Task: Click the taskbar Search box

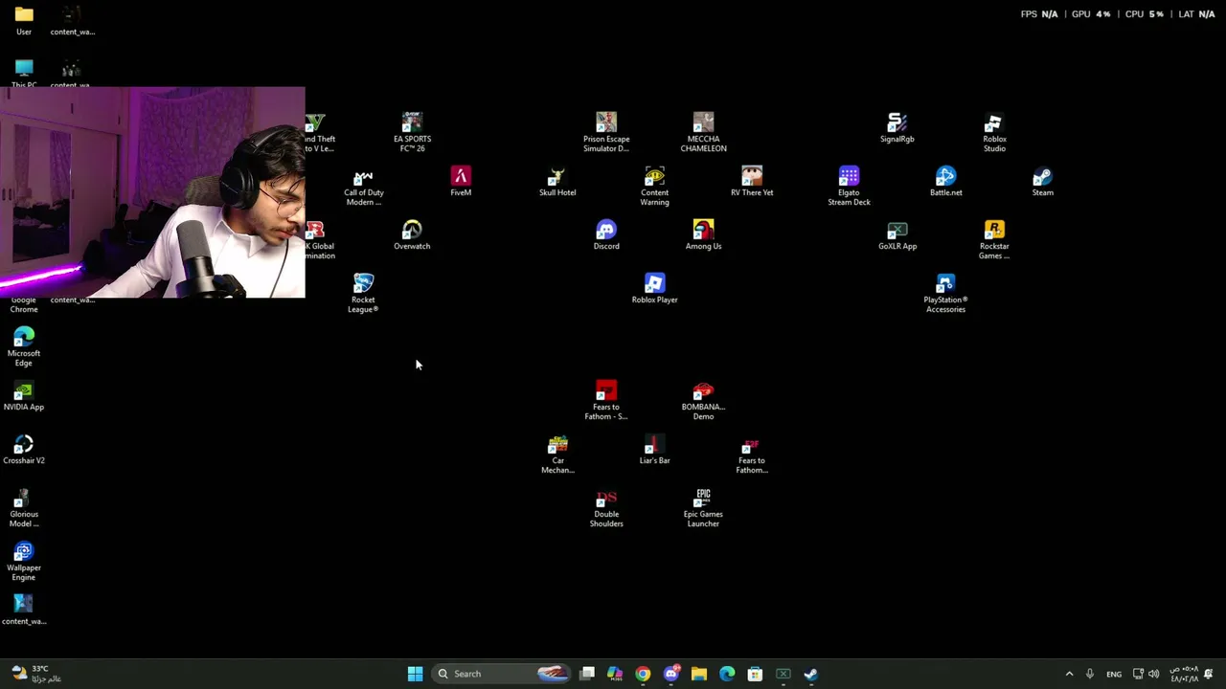Action: pos(501,674)
